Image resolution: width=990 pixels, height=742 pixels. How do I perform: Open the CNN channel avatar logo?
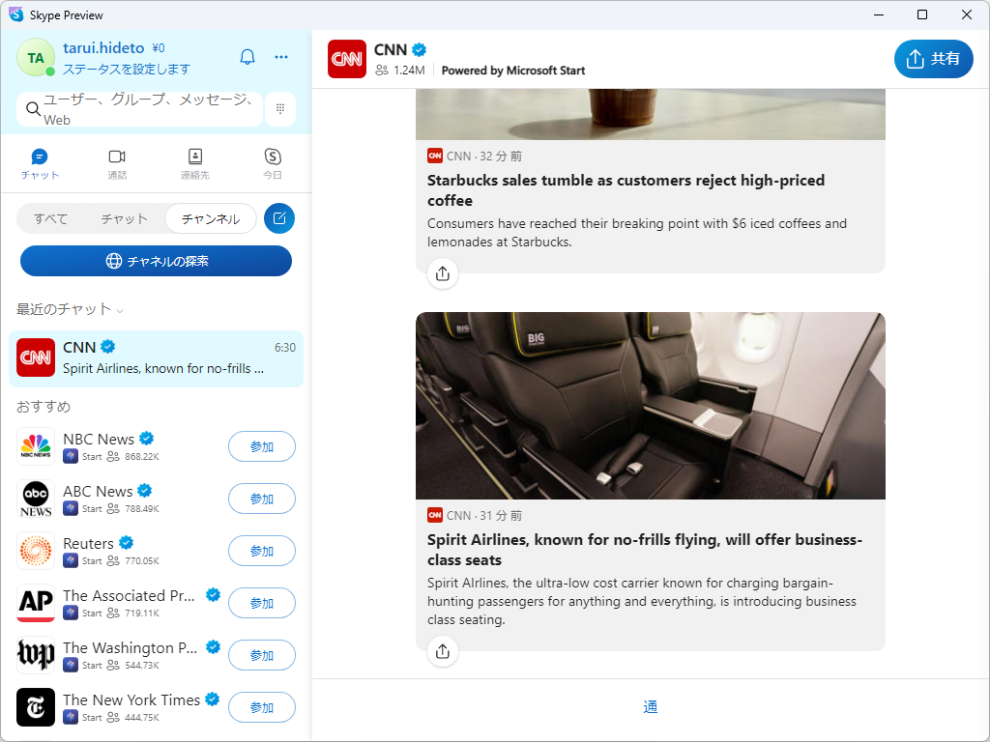(x=346, y=59)
